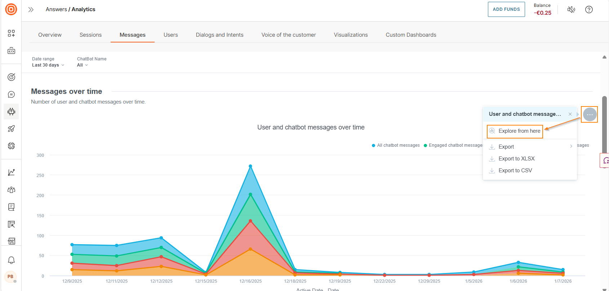Screen dimensions: 609x291
Task: Open the Custom Dashboards tab
Action: (x=411, y=35)
